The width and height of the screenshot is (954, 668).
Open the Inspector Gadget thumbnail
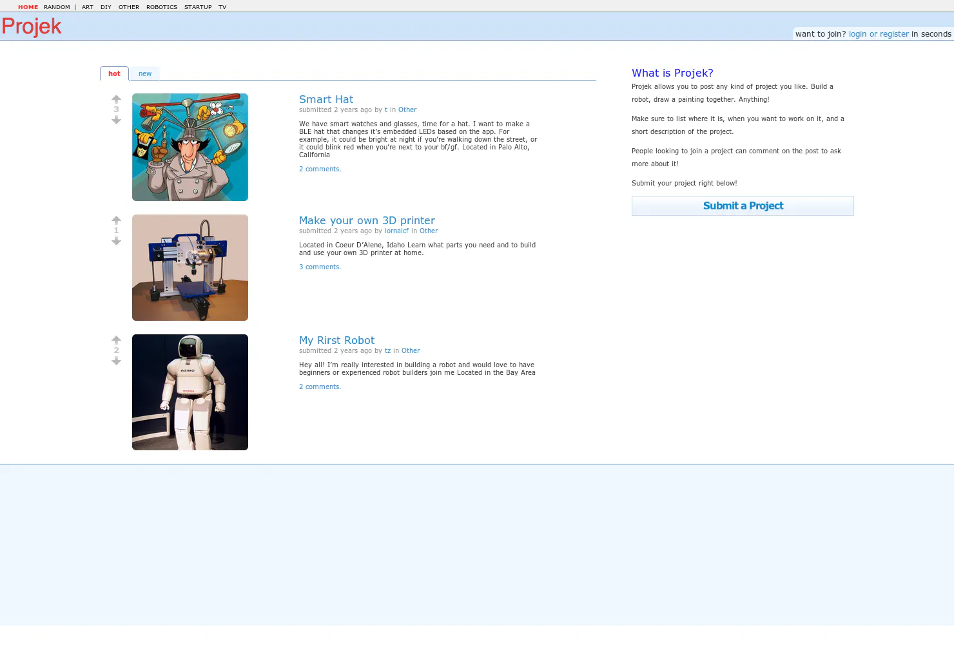click(190, 147)
